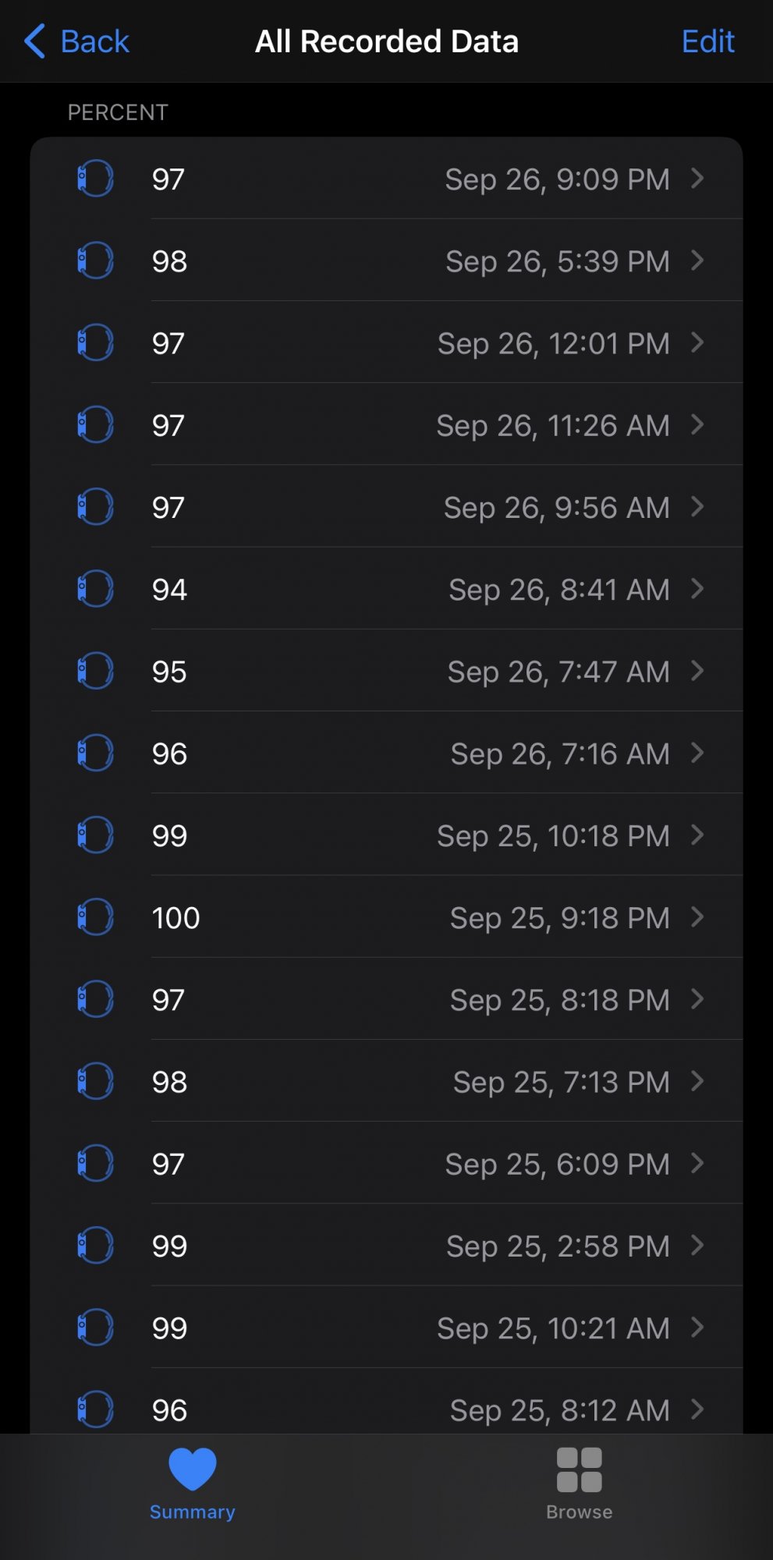The image size is (773, 1560).
Task: Go back using the Back button
Action: tap(76, 41)
